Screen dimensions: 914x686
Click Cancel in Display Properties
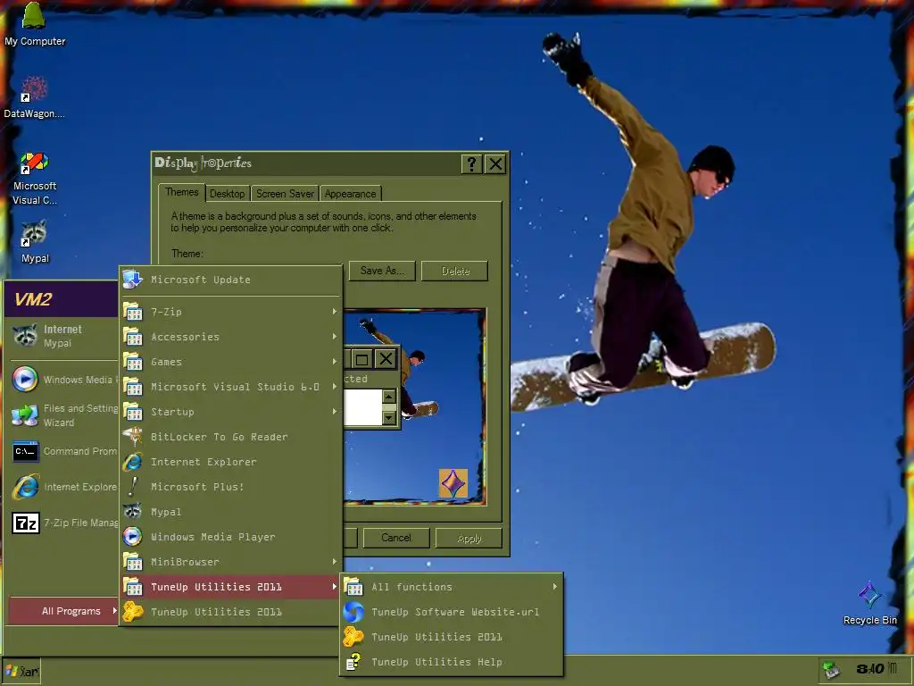(x=396, y=538)
